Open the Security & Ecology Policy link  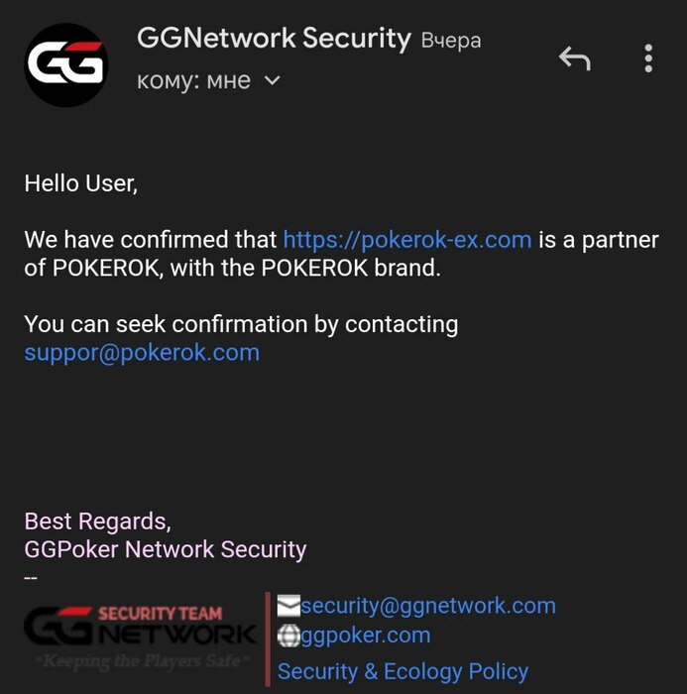[402, 671]
